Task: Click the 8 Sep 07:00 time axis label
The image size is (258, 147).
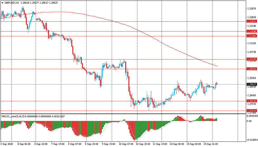Action: point(75,144)
